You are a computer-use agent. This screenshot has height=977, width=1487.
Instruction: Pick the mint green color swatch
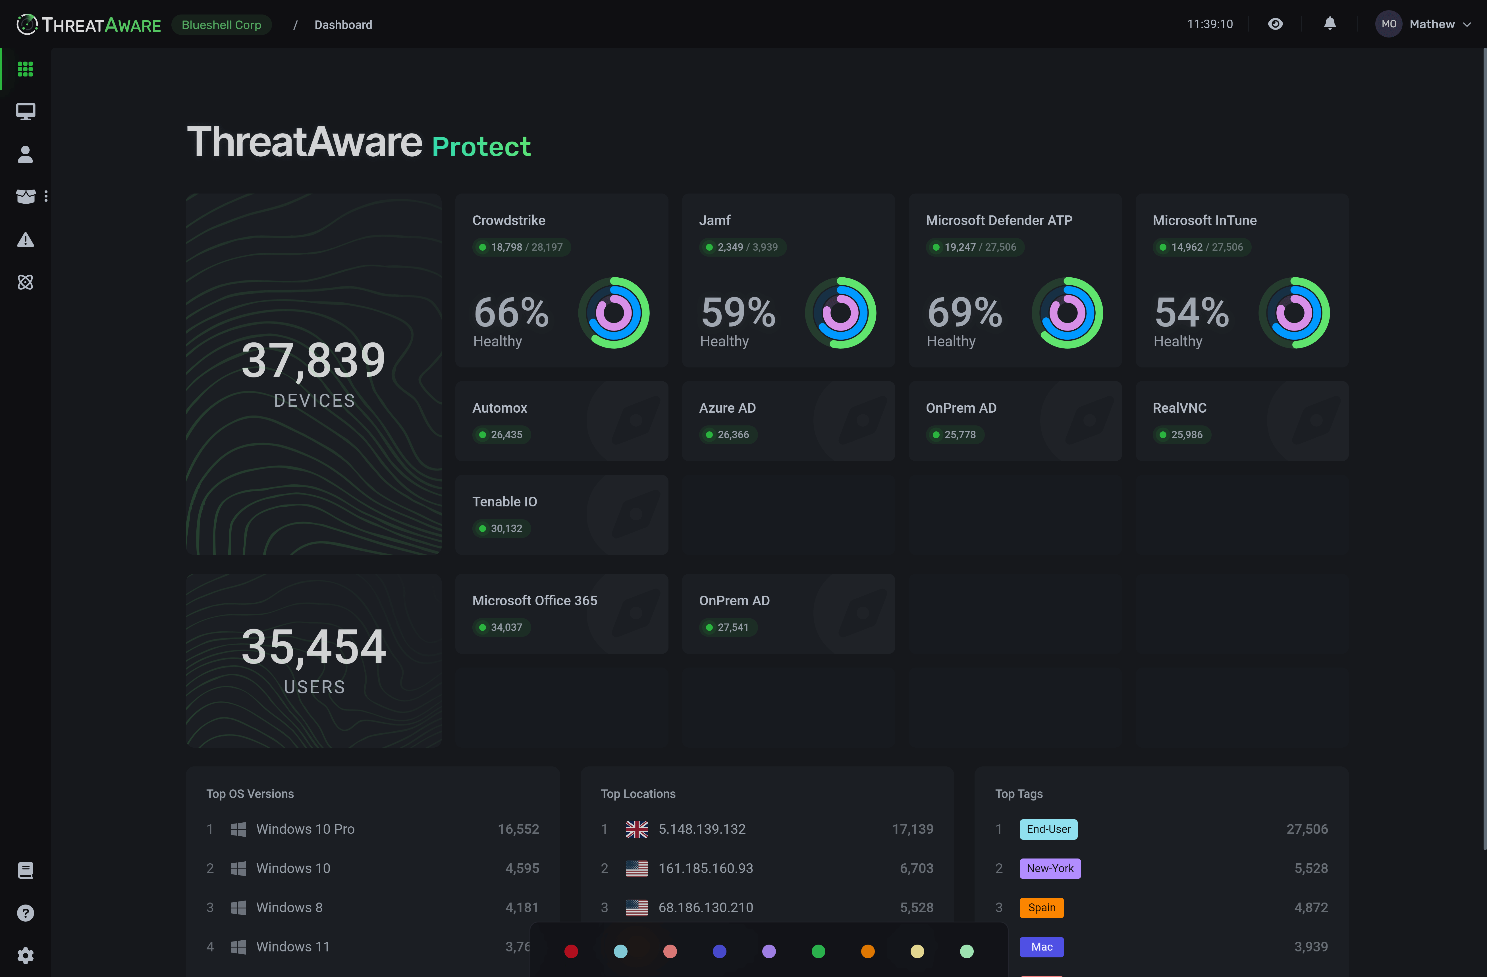click(966, 951)
